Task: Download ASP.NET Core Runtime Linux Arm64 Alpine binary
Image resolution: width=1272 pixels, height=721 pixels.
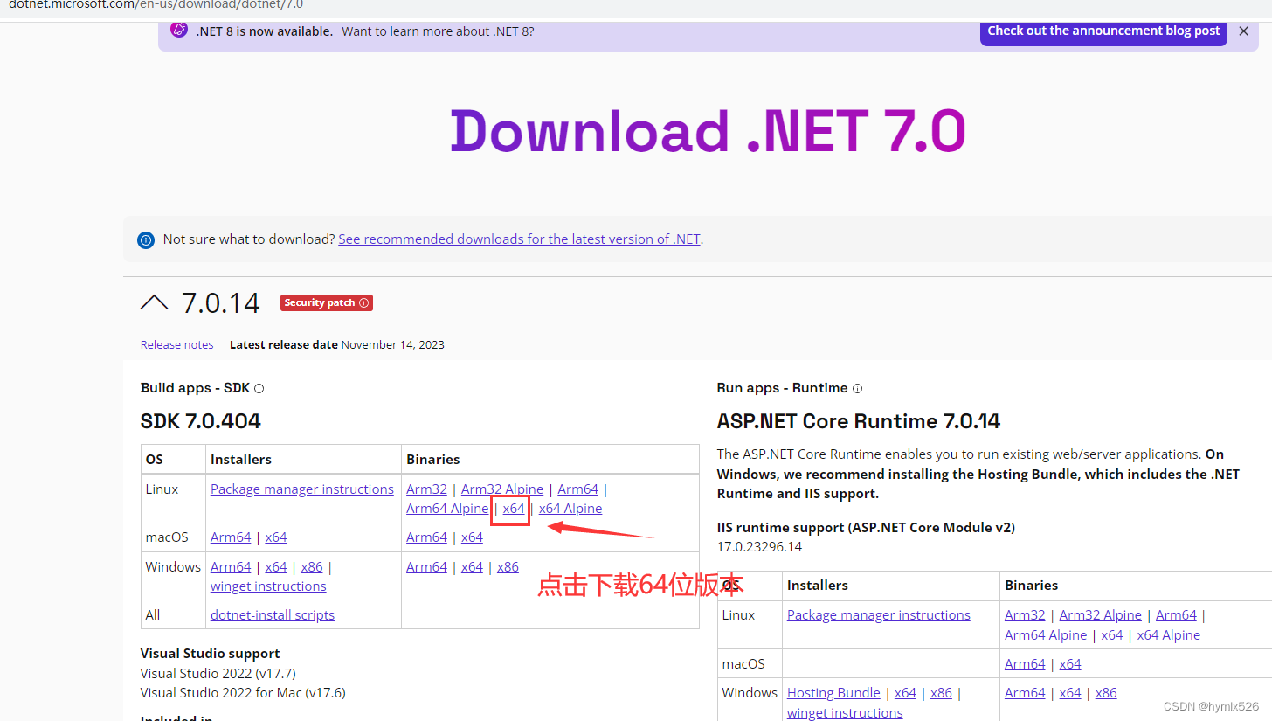Action: pyautogui.click(x=1046, y=634)
